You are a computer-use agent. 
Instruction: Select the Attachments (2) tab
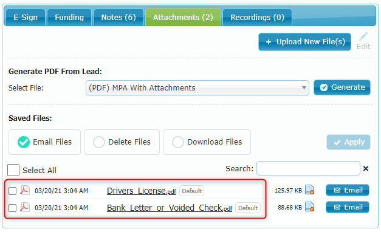(183, 18)
